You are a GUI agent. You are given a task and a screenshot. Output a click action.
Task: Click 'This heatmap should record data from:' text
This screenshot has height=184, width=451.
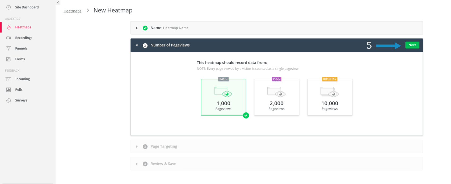[232, 63]
